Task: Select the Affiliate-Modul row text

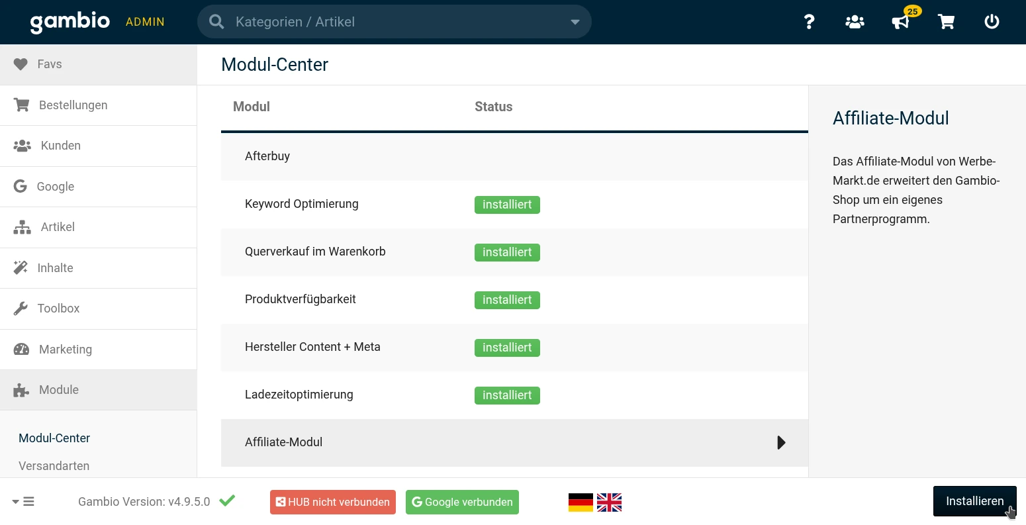Action: [x=283, y=442]
